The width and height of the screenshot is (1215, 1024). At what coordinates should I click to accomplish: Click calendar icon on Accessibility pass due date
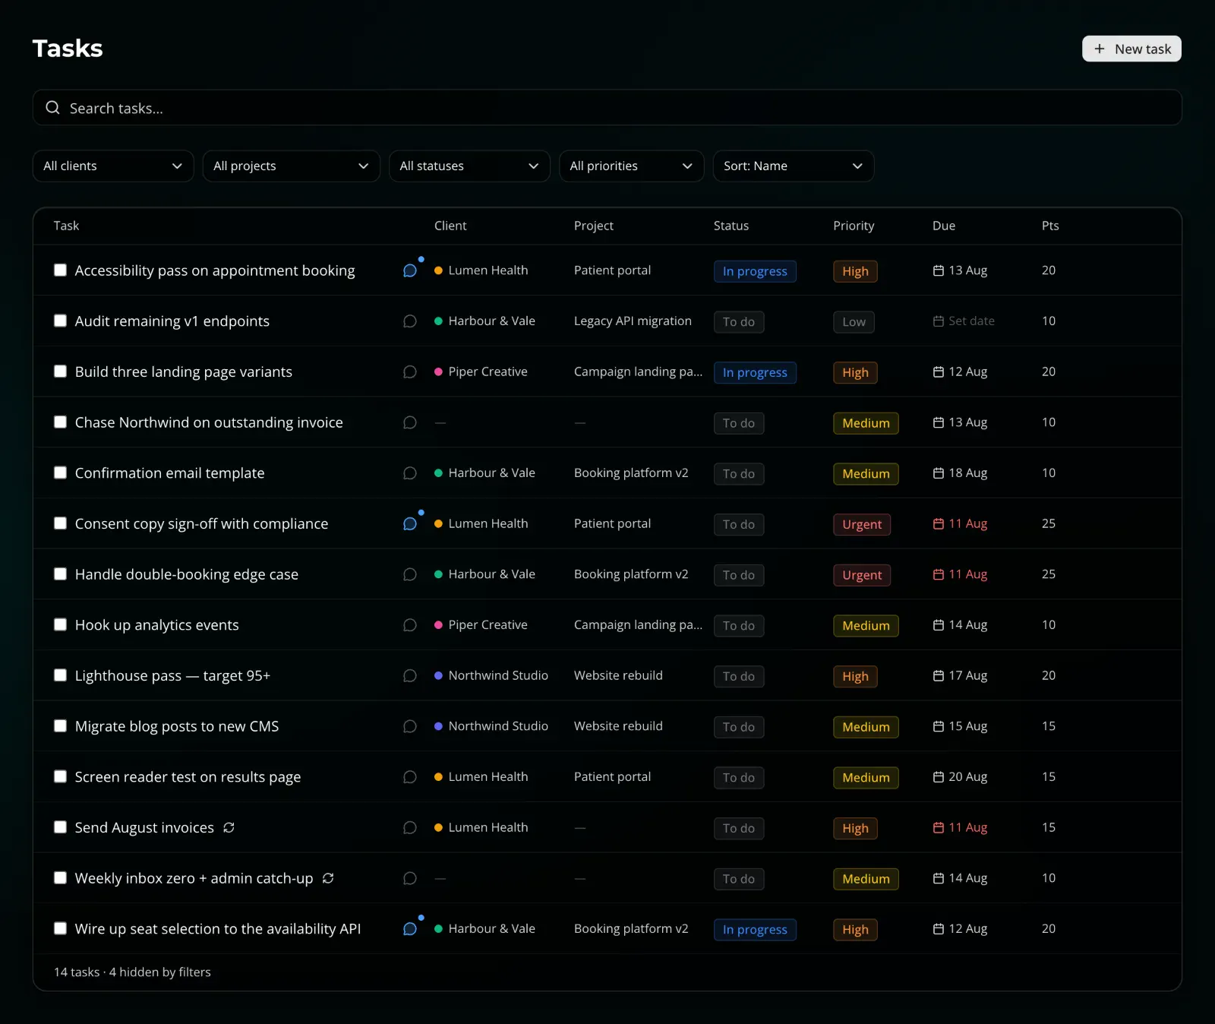(x=939, y=270)
